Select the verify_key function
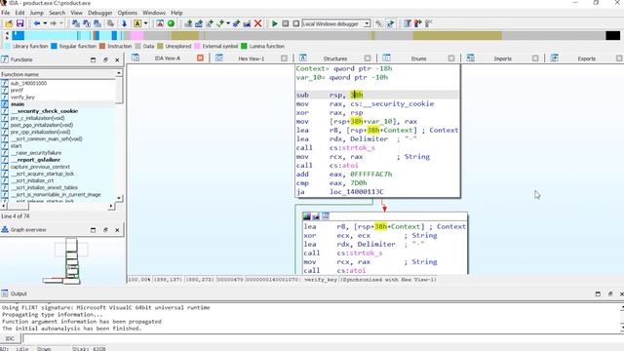Viewport: 624px width, 351px height. tap(22, 97)
